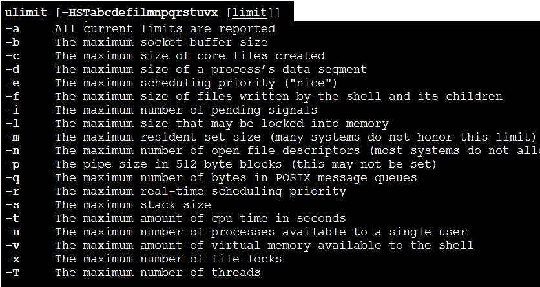Image resolution: width=540 pixels, height=287 pixels.
Task: Select the -u processes per user flag
Action: [12, 232]
